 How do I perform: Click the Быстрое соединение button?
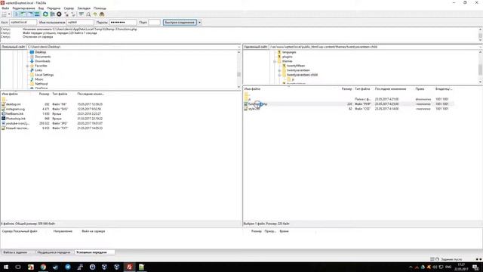(x=180, y=22)
